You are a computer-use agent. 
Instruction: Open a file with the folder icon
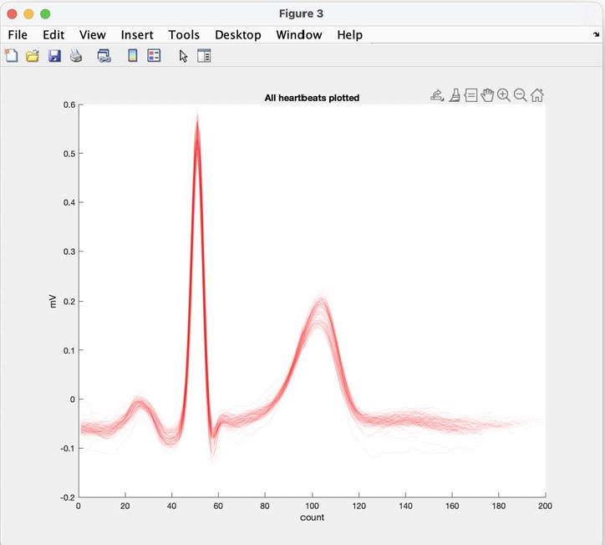click(x=33, y=56)
